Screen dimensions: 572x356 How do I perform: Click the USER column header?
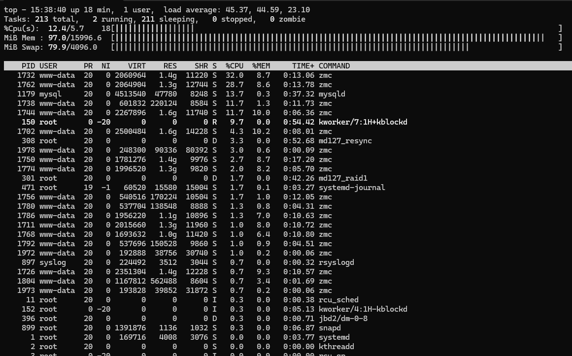[48, 65]
